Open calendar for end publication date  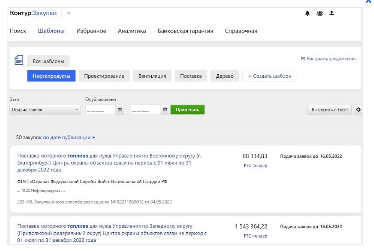165,110
